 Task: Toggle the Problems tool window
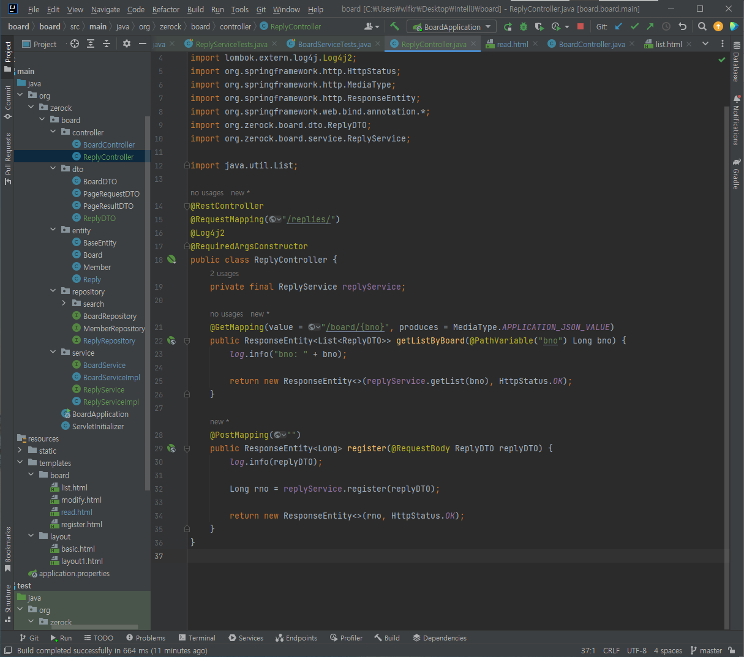pyautogui.click(x=145, y=638)
